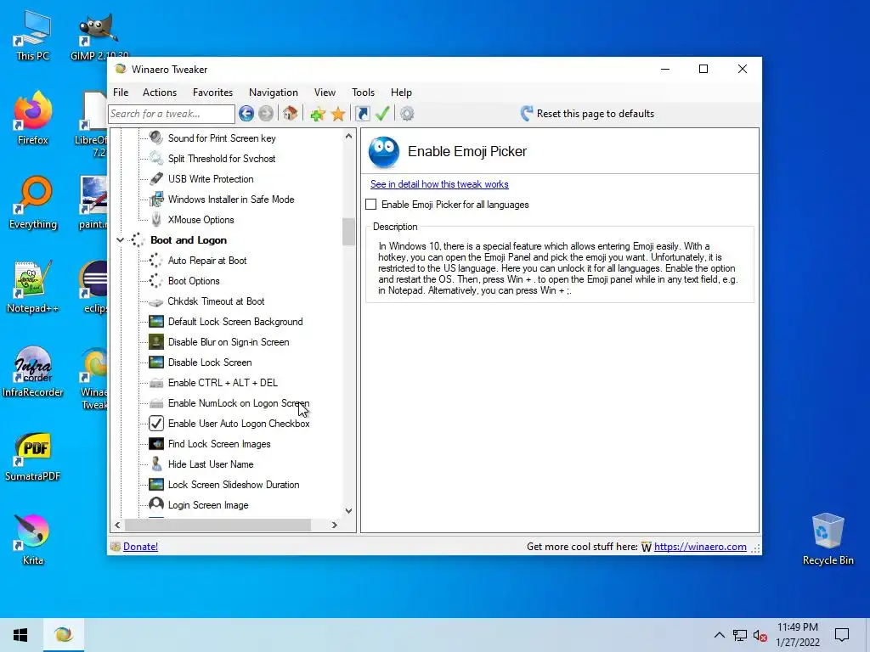Click tree scroll down arrow
Image resolution: width=870 pixels, height=652 pixels.
tap(348, 510)
